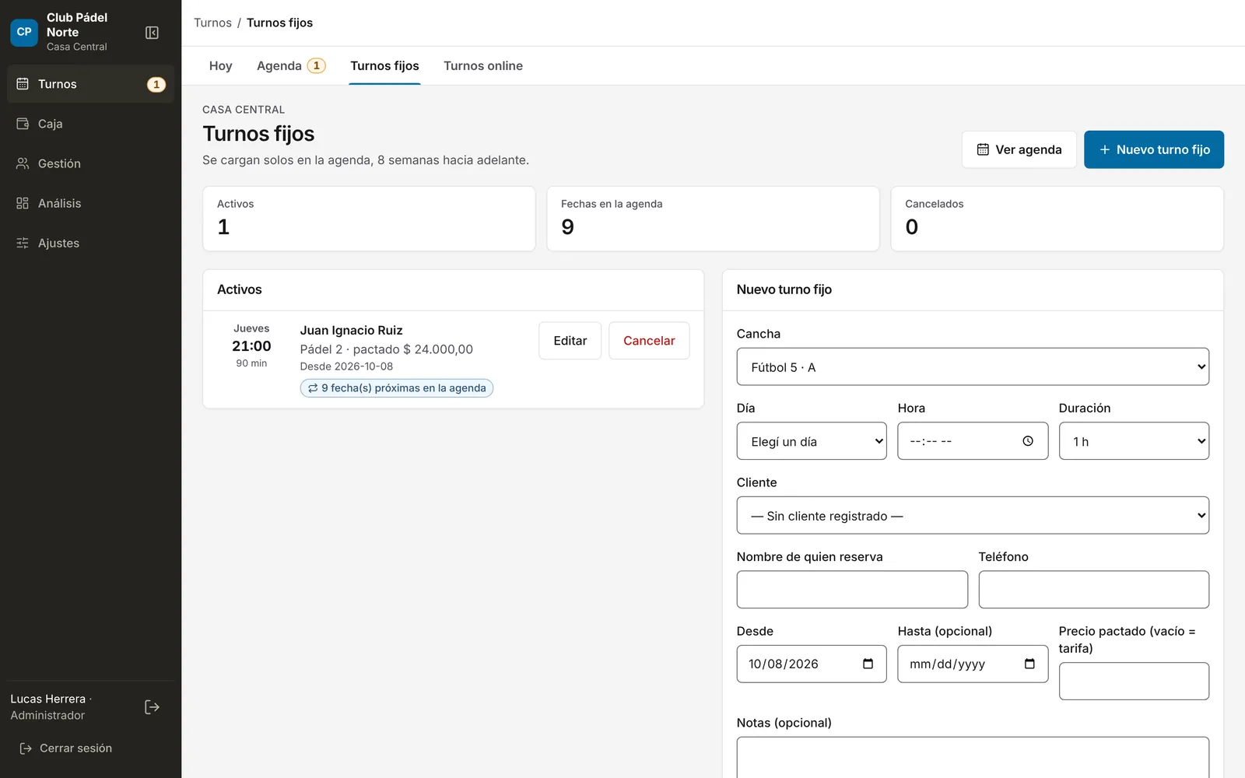Click the Cancelados summary card

click(x=1057, y=219)
